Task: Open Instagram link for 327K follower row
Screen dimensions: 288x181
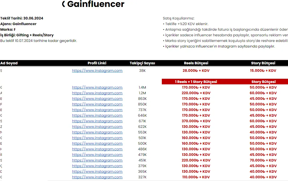Action: (x=97, y=177)
